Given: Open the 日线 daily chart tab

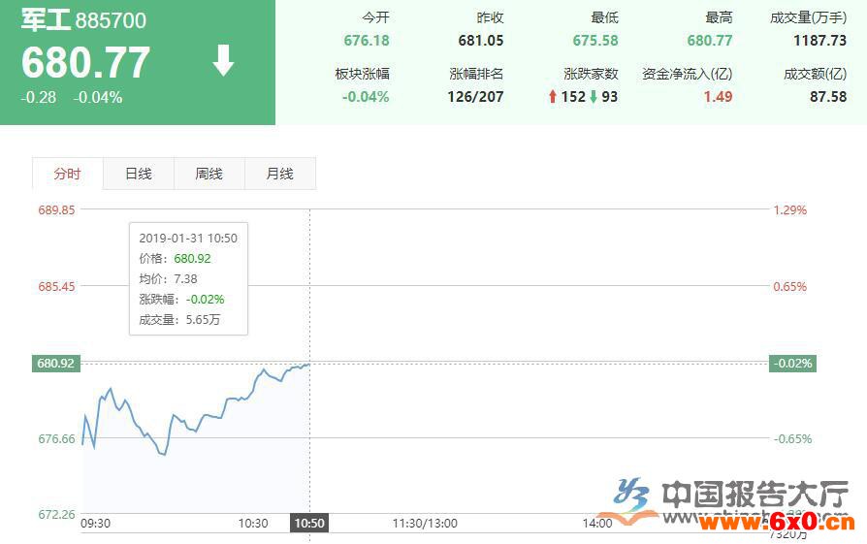Looking at the screenshot, I should (x=139, y=174).
